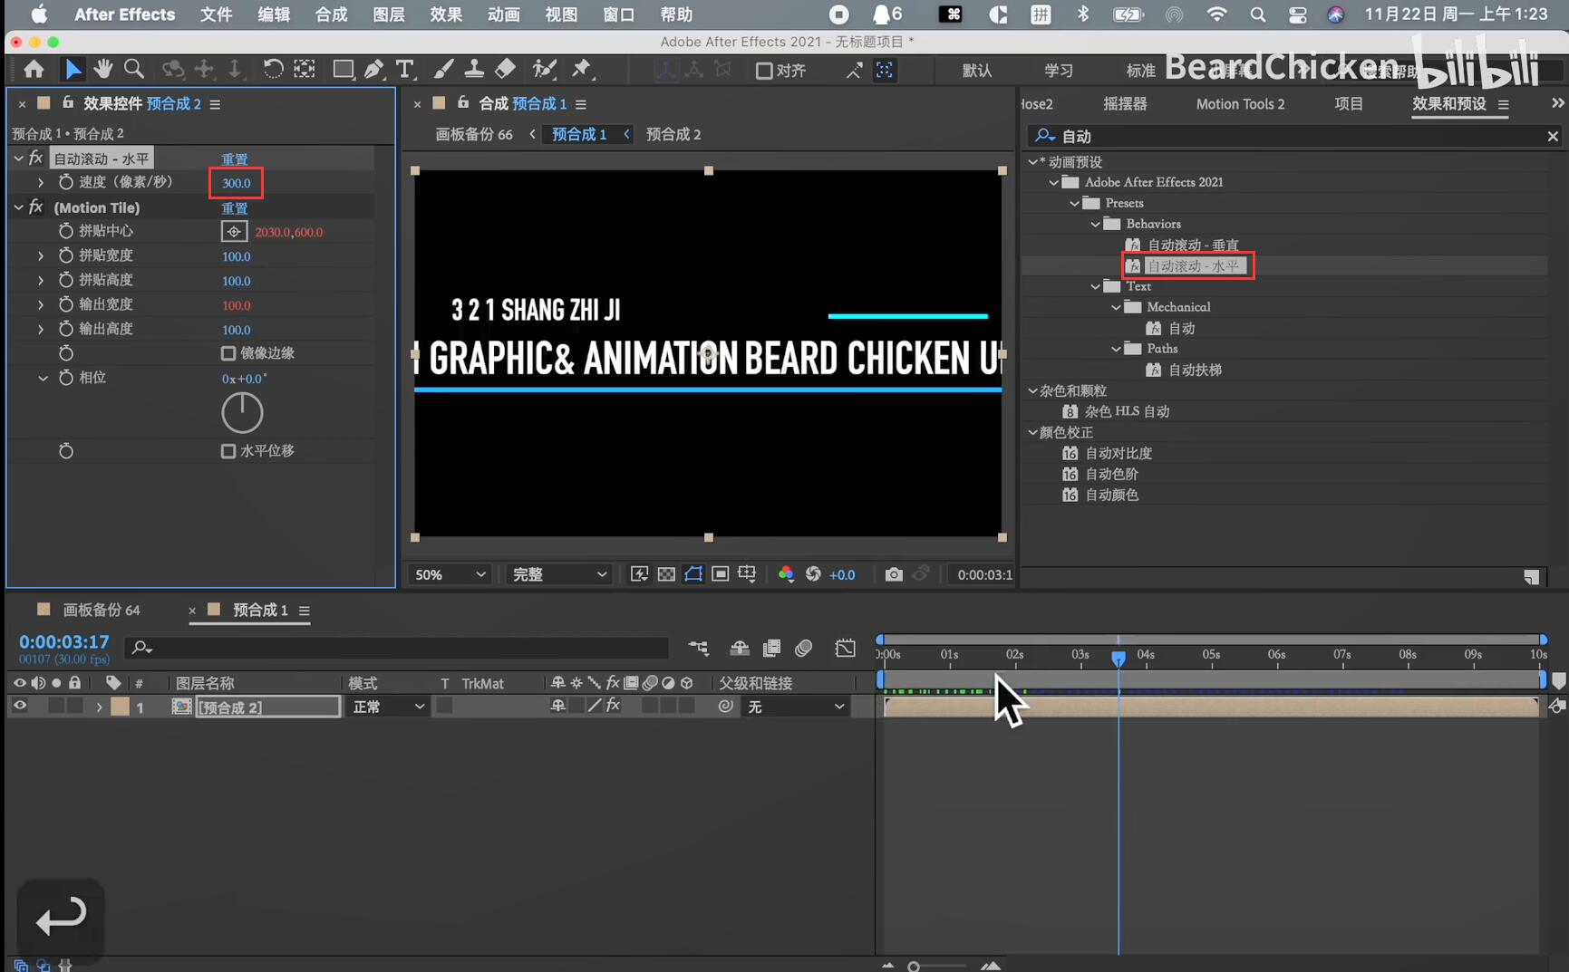Open the 50% magnification dropdown
The width and height of the screenshot is (1569, 972).
click(450, 574)
